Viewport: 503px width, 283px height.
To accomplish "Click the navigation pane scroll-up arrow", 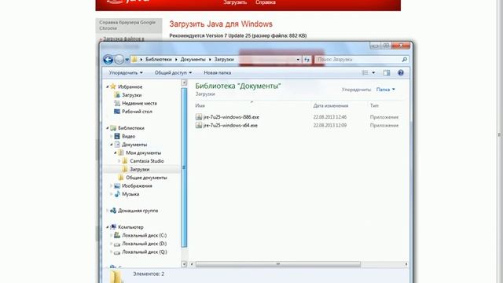I will 184,83.
